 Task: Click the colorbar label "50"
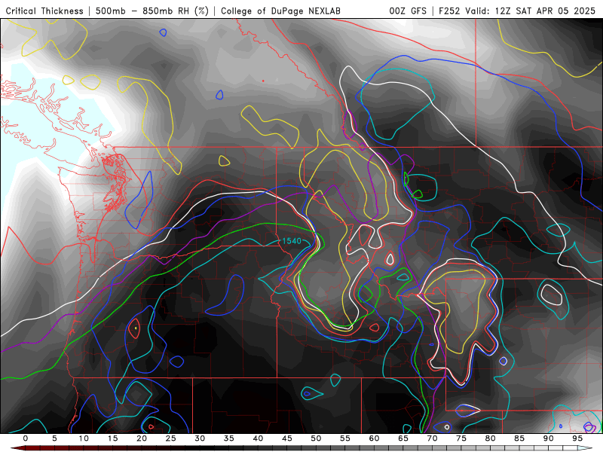point(316,438)
